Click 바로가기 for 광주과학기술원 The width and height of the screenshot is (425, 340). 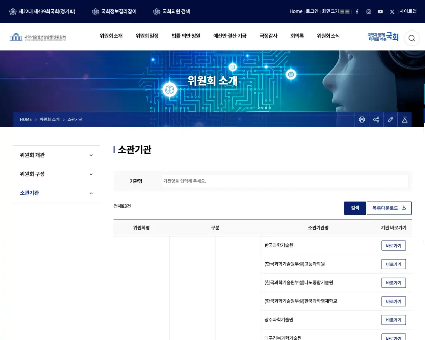click(x=394, y=320)
